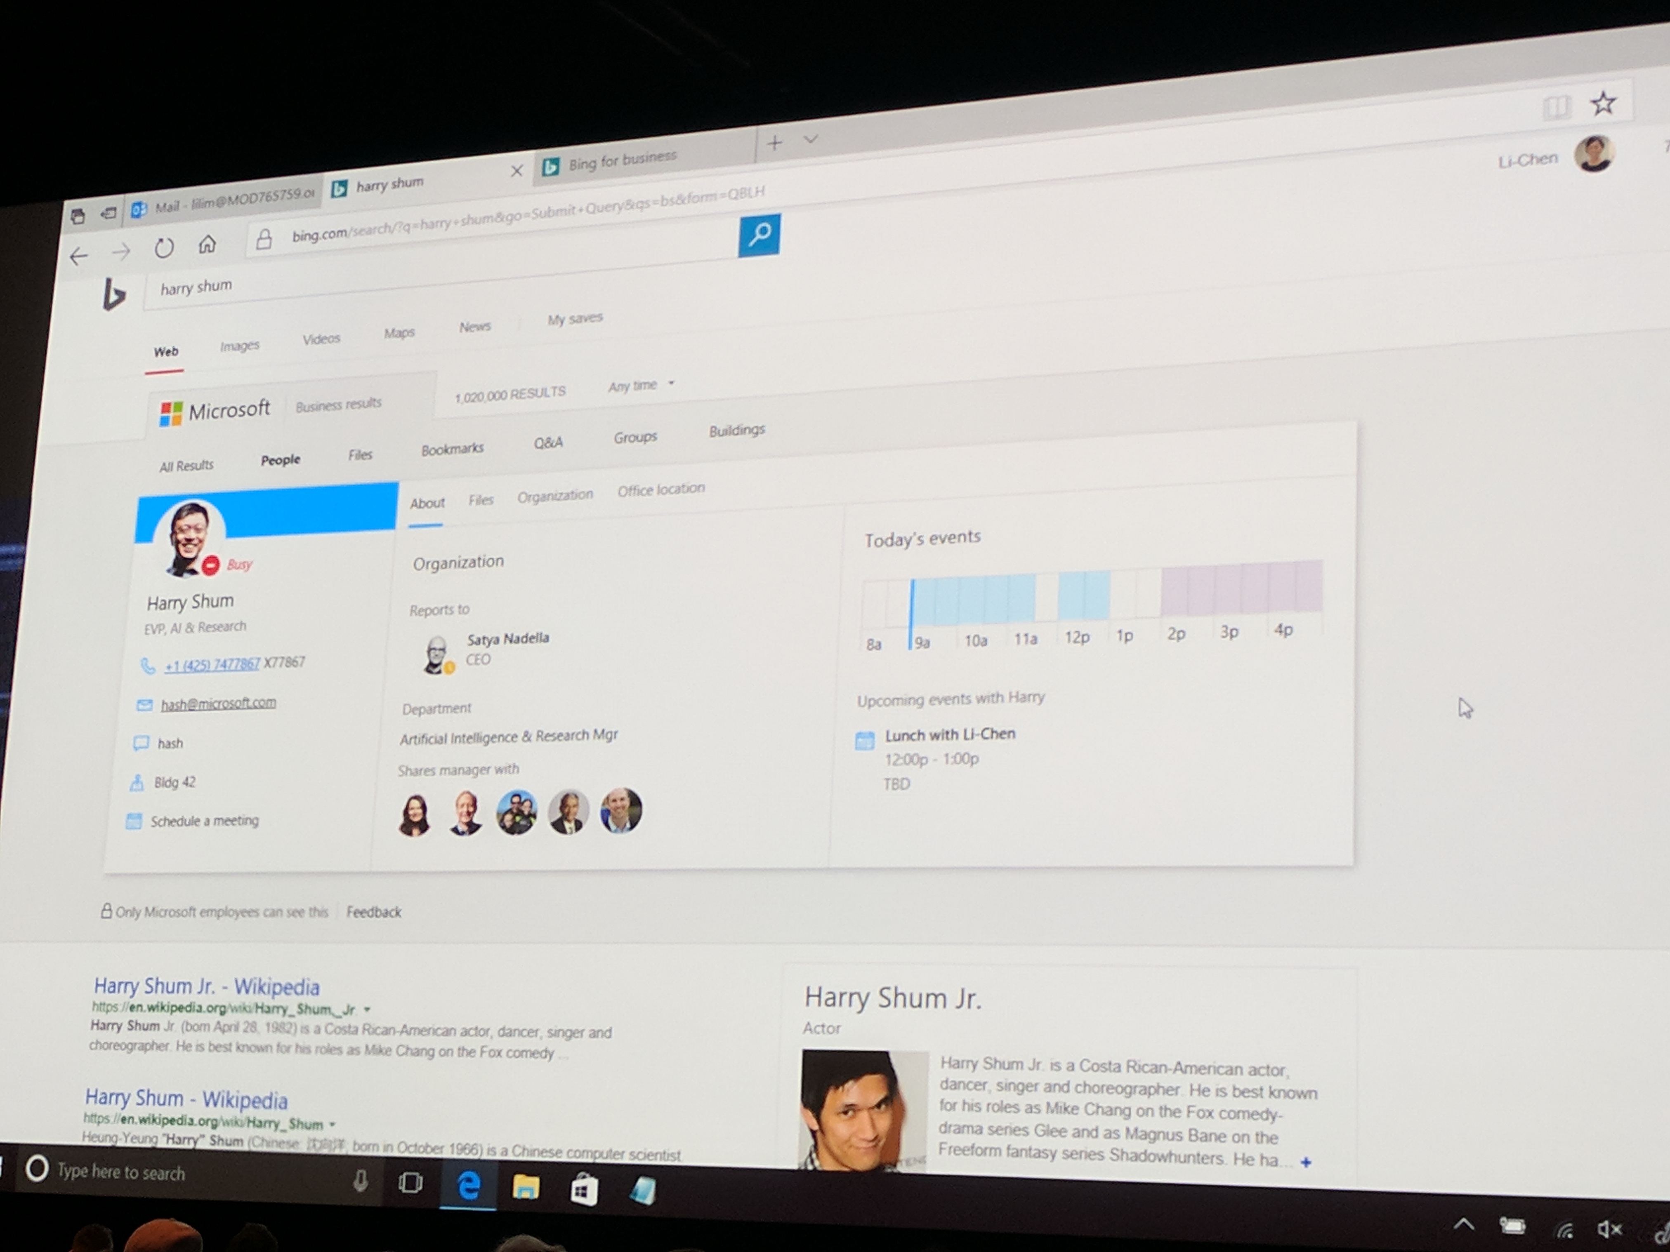Open new tab with plus button
This screenshot has width=1670, height=1252.
click(x=775, y=143)
